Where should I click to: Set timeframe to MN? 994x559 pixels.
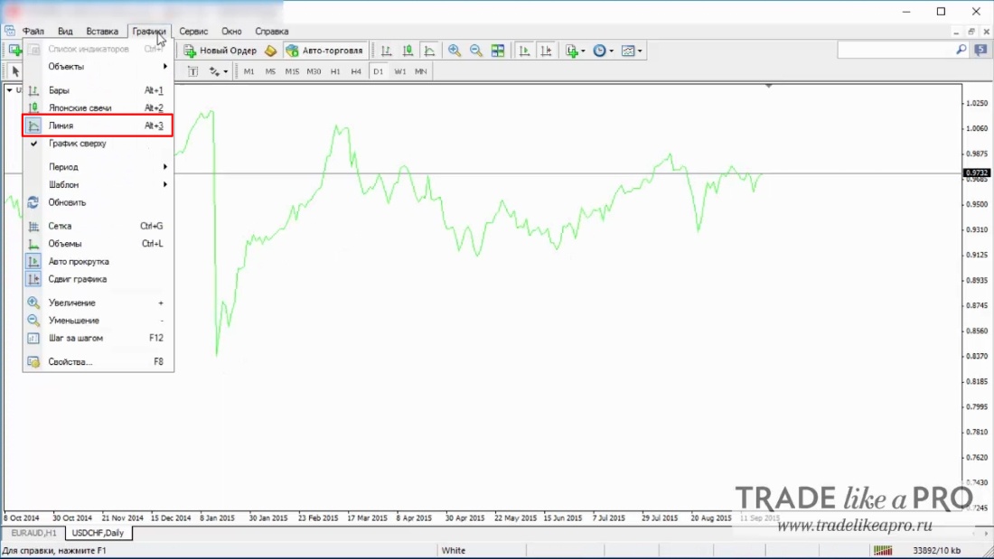421,71
